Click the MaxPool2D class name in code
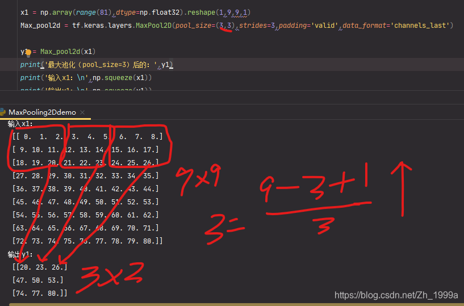Screen dimensions: 464x306 click(x=153, y=26)
